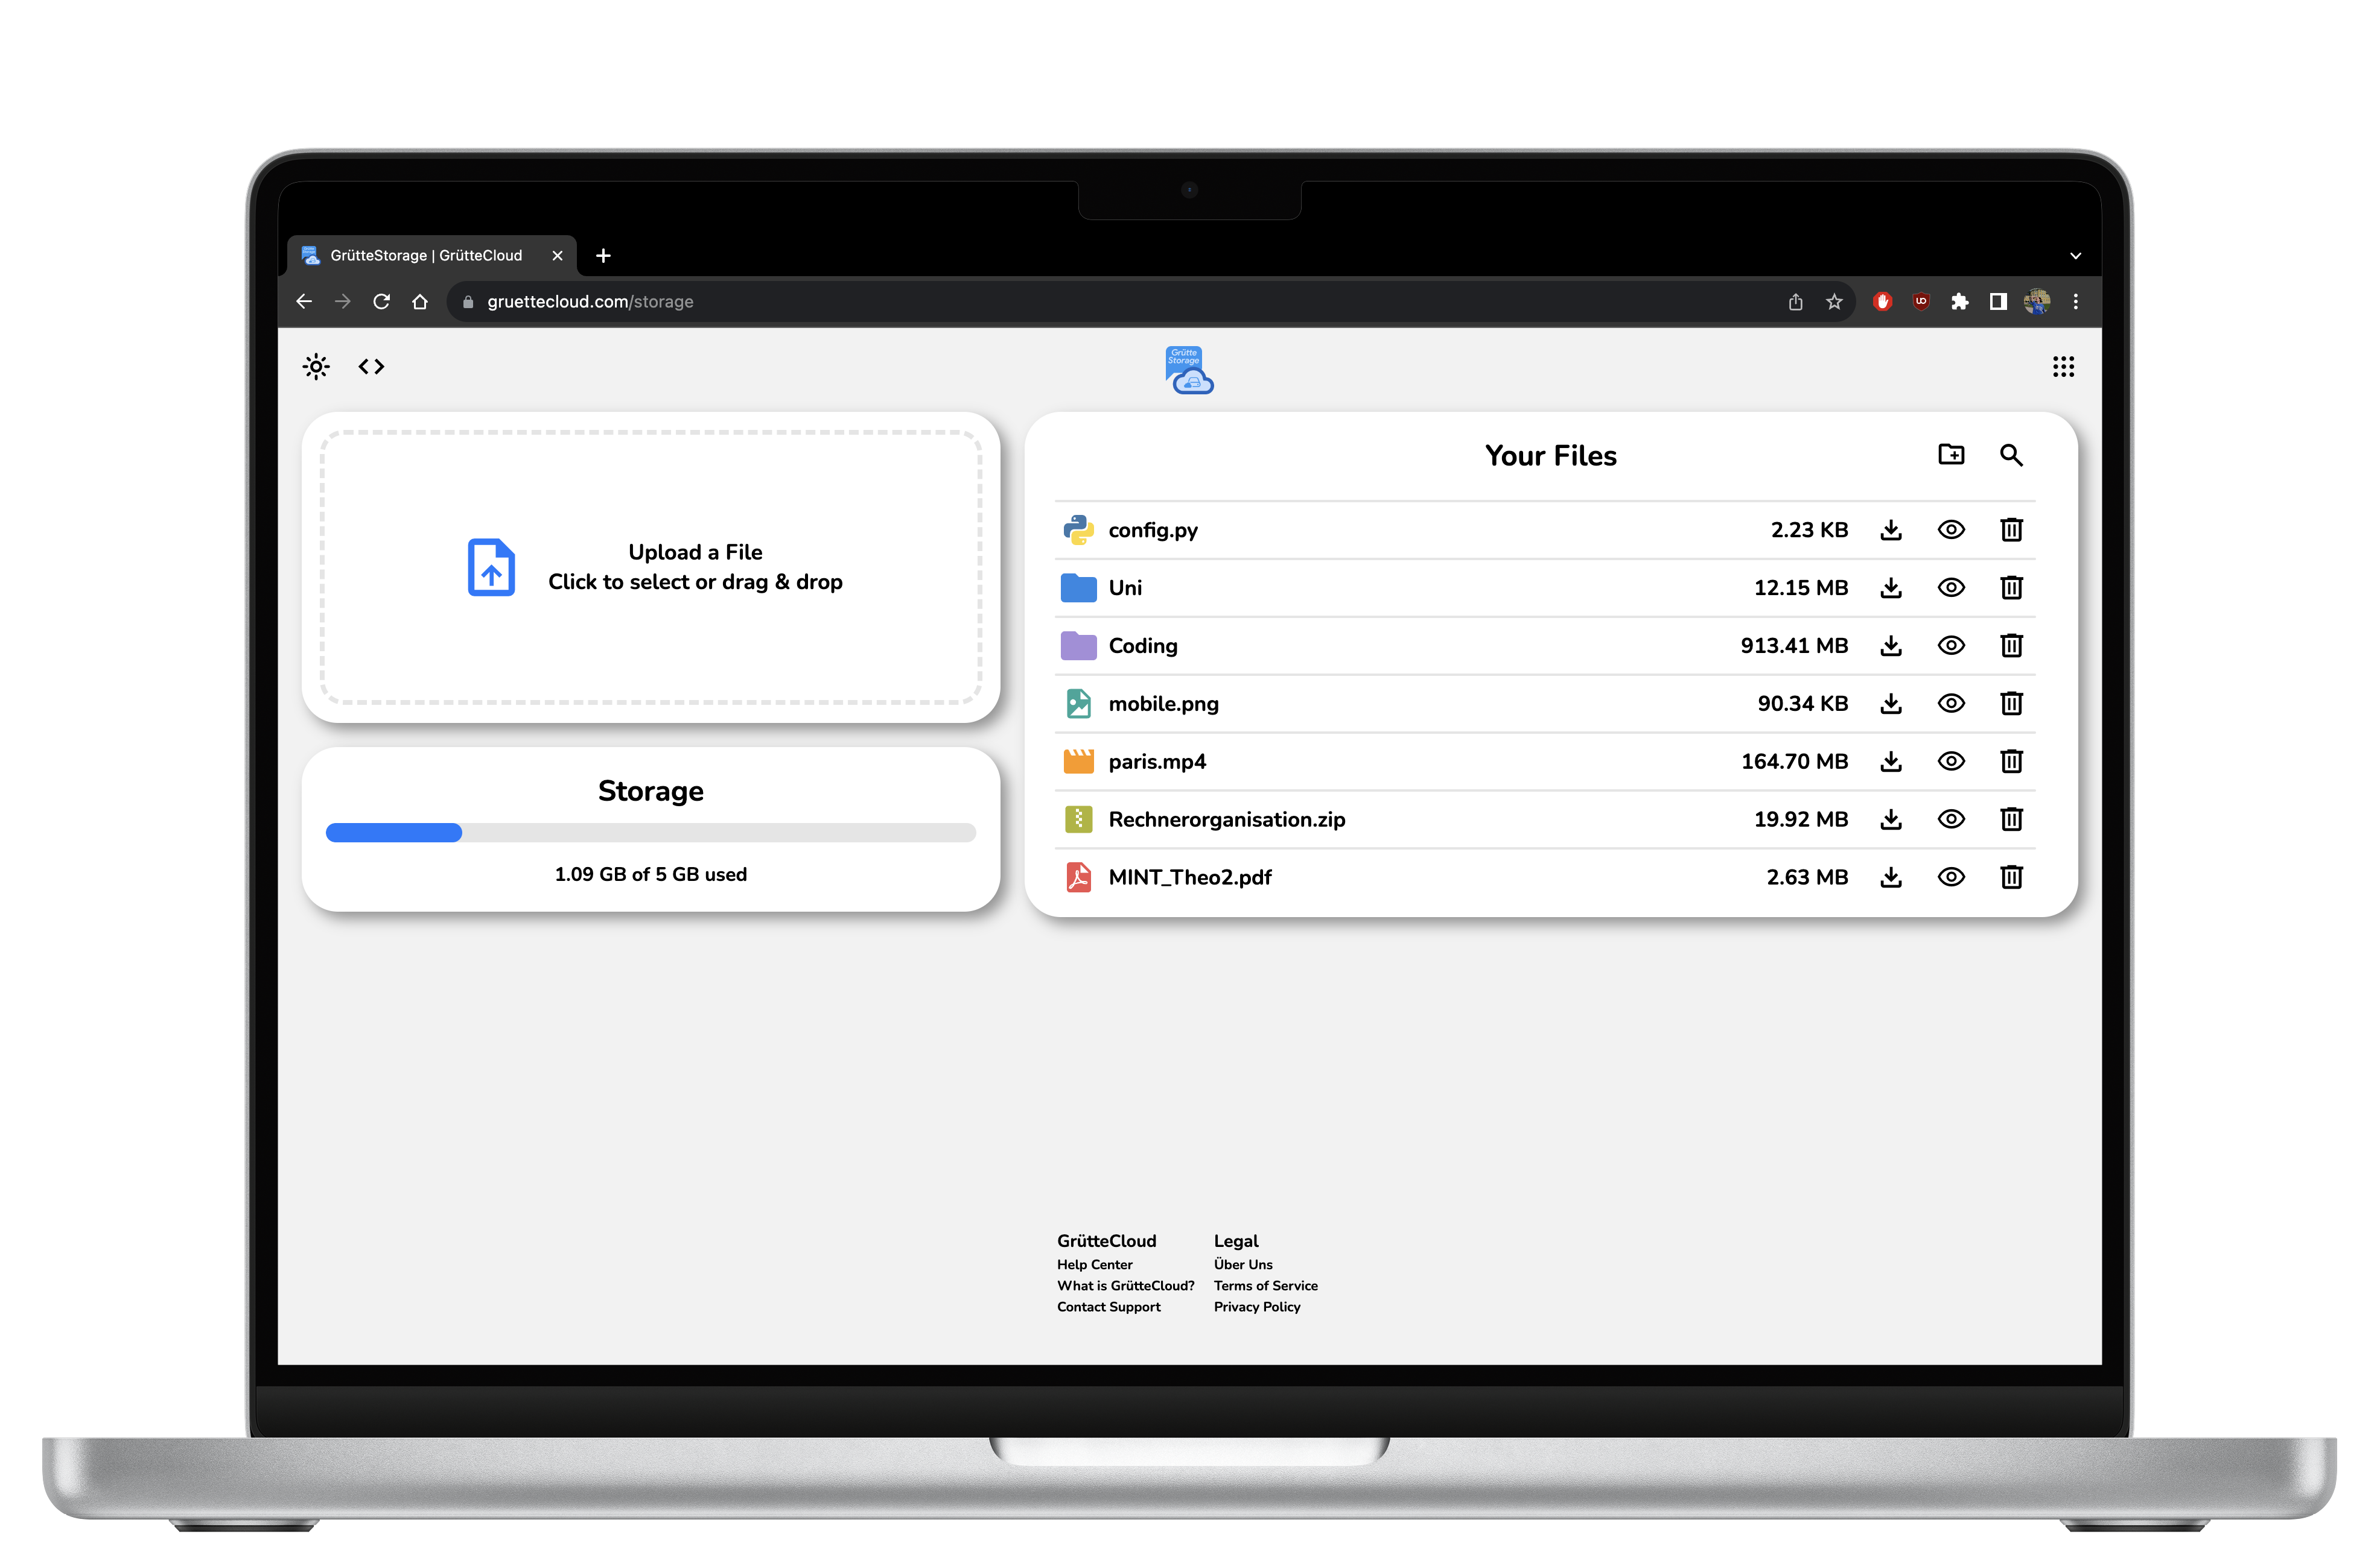Image resolution: width=2380 pixels, height=1546 pixels.
Task: Search files with the magnifier icon
Action: [2011, 456]
